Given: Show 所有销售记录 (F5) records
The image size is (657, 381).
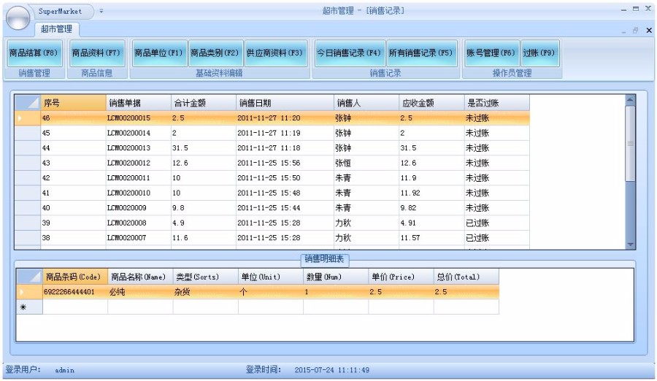Looking at the screenshot, I should (421, 53).
